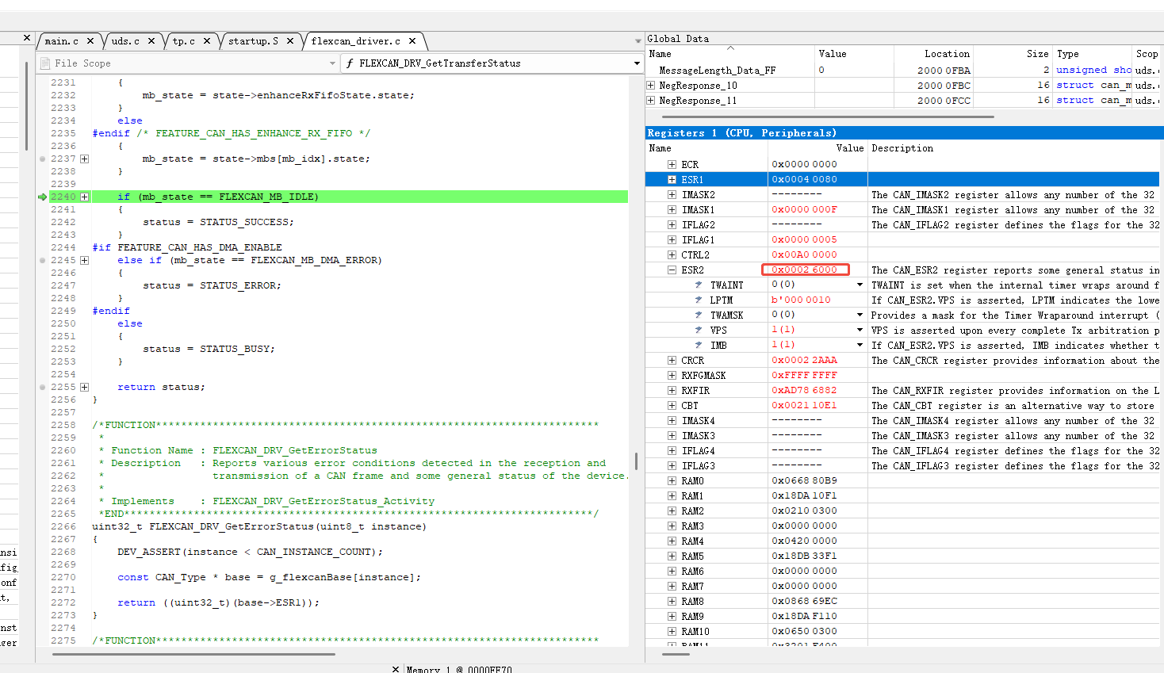Click the breakpoint dot at line 2255

[x=42, y=387]
